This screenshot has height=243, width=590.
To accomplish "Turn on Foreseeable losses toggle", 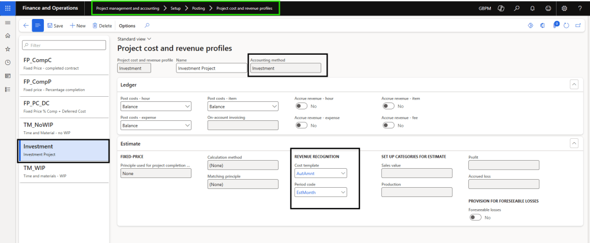I will click(x=476, y=218).
